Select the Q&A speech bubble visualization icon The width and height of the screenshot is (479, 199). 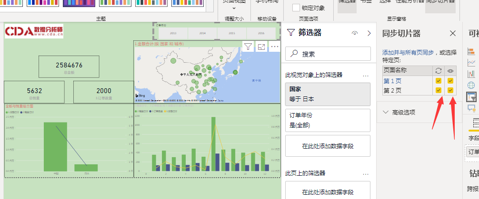click(471, 108)
